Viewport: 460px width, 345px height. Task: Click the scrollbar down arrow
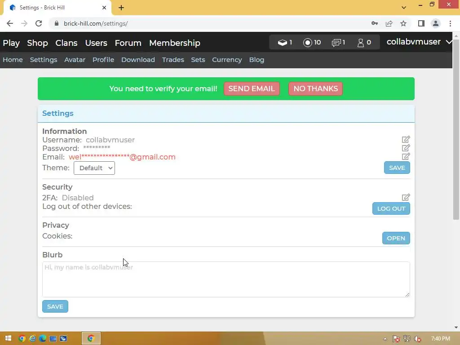point(456,327)
